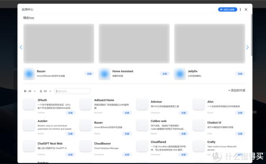Open the Calibre-web app icon
The image size is (266, 164).
coord(142,125)
